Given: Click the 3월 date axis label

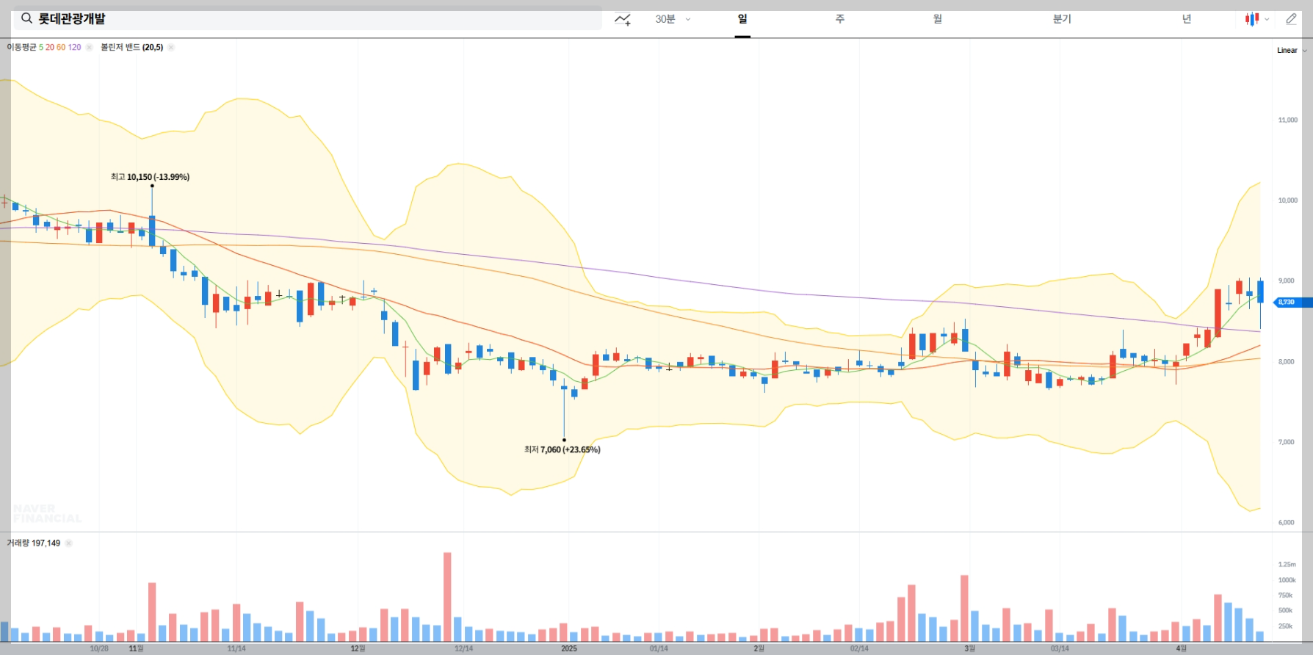Looking at the screenshot, I should pos(969,648).
